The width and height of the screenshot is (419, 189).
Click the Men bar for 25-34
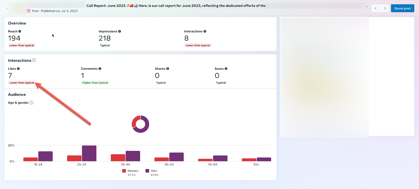(89, 153)
